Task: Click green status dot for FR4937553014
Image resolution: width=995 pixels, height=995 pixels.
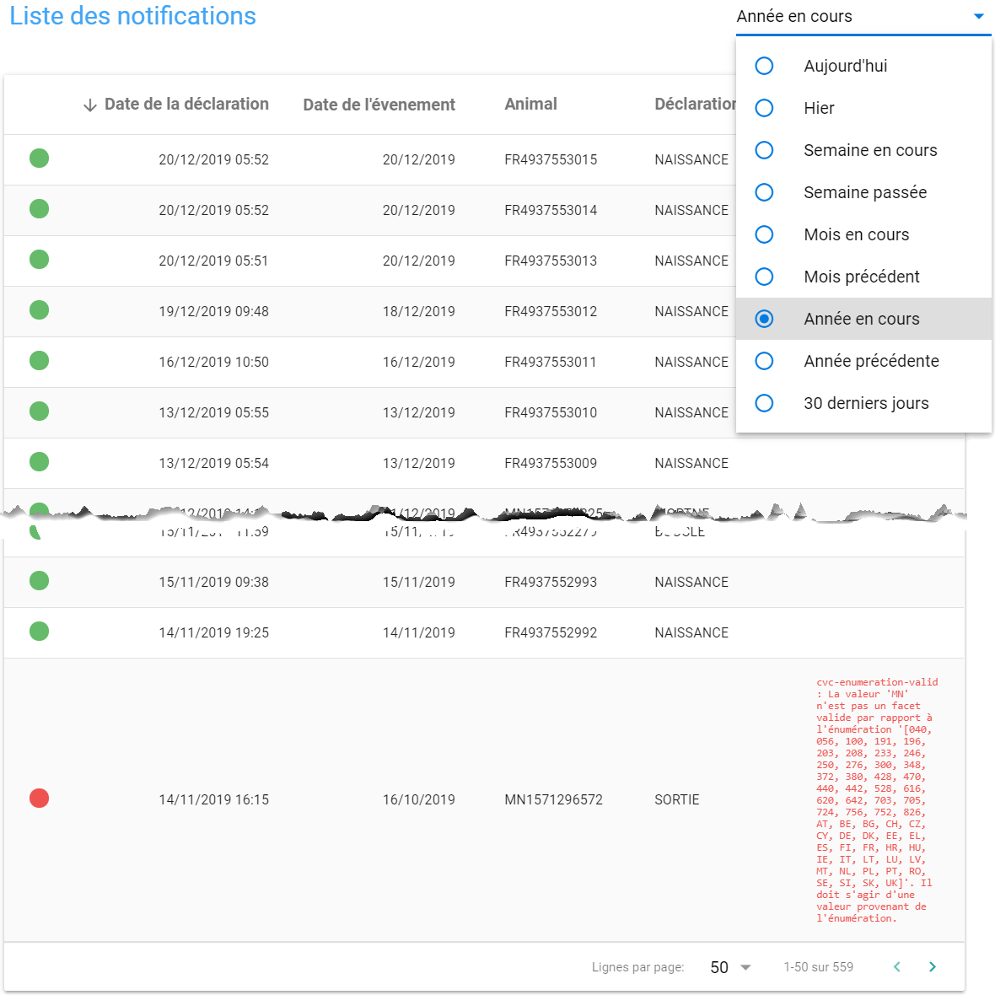Action: tap(40, 209)
